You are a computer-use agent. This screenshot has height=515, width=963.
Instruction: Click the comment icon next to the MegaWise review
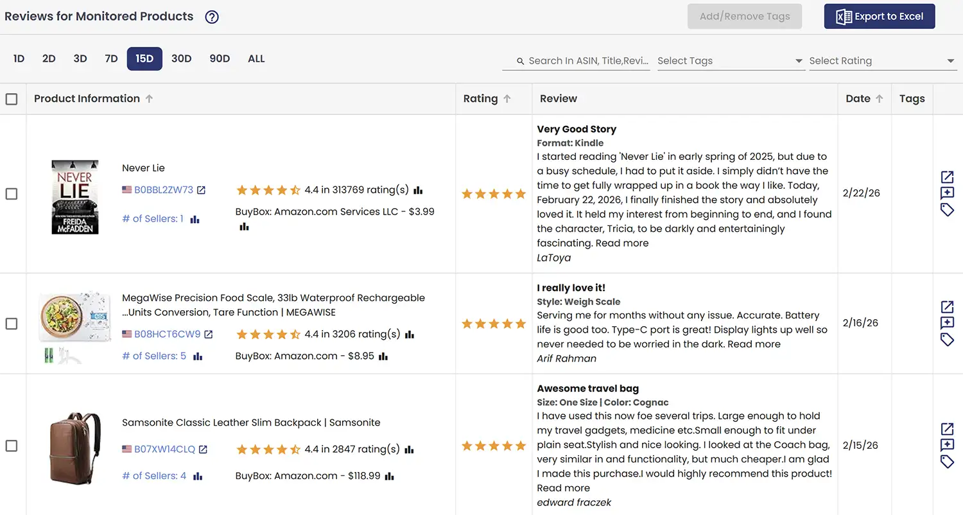point(947,323)
